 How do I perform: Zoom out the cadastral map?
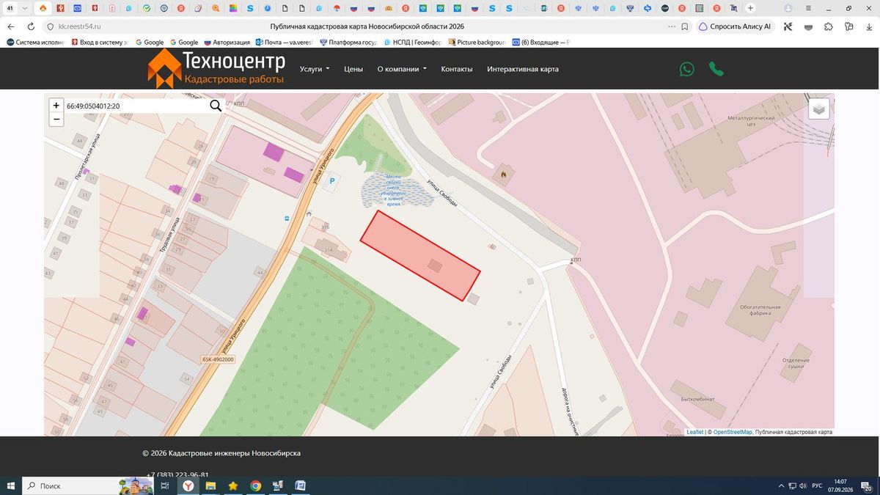(x=56, y=119)
